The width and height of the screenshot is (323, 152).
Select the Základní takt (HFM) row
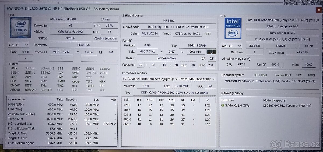[62, 114]
